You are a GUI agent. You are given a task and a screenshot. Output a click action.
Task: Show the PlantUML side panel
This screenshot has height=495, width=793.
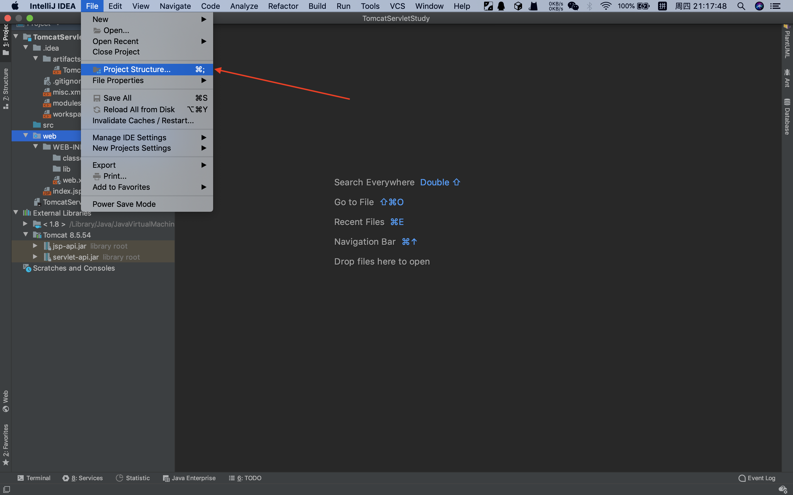tap(787, 42)
